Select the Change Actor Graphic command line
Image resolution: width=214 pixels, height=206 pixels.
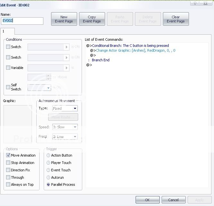[x=135, y=50]
